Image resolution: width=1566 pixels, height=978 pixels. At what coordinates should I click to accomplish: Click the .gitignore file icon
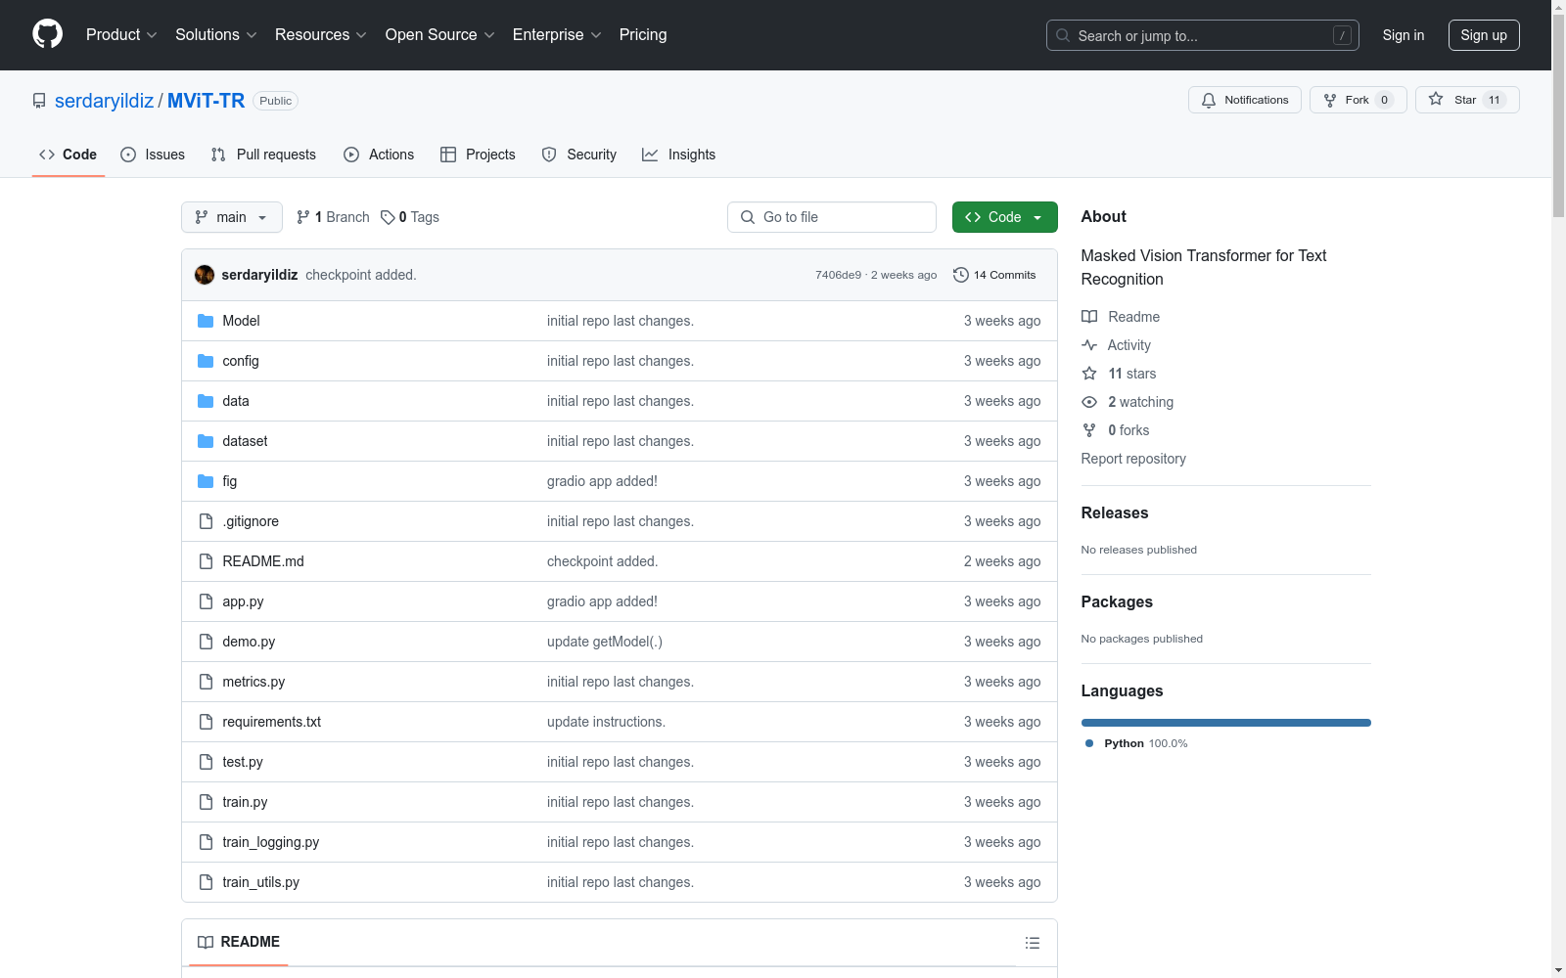[x=206, y=521]
